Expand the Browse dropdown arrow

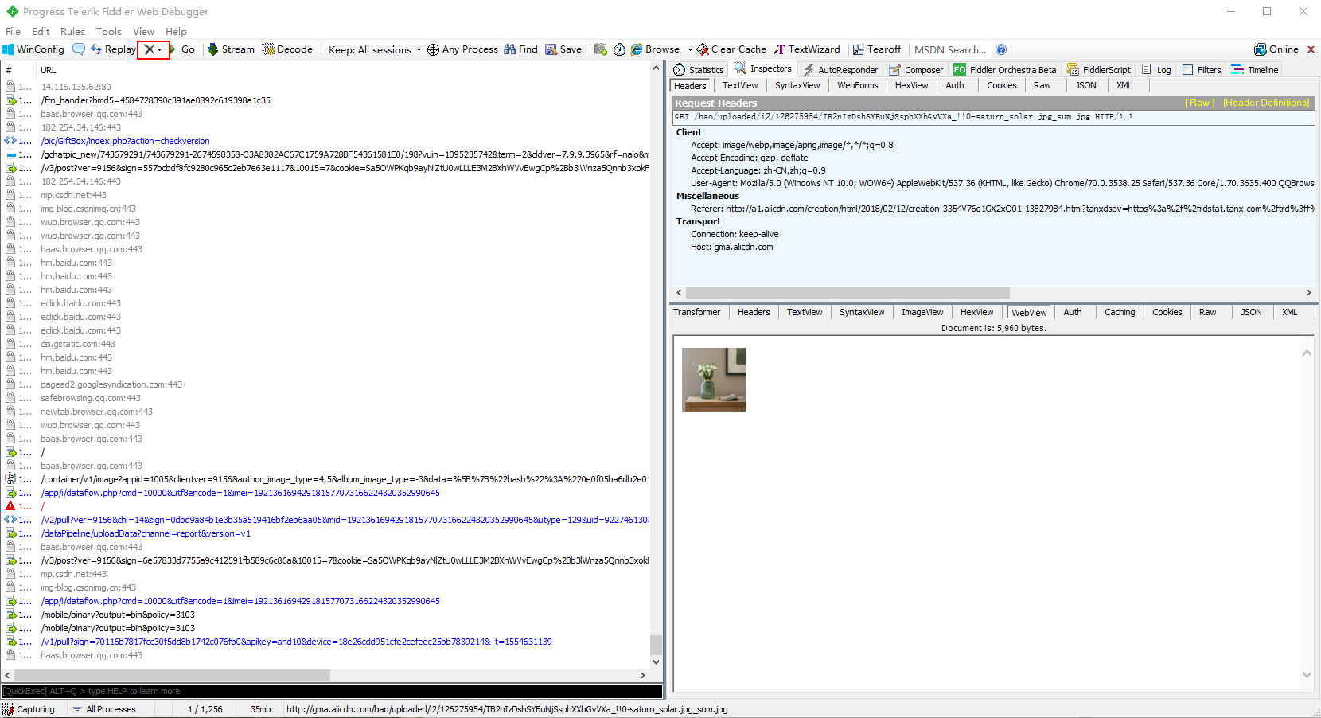[x=690, y=49]
